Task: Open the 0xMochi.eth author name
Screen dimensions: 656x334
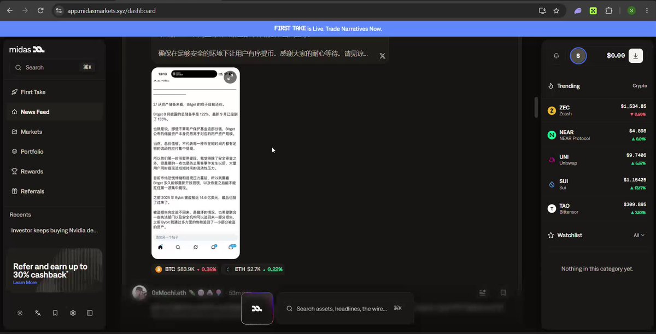Action: pos(170,292)
